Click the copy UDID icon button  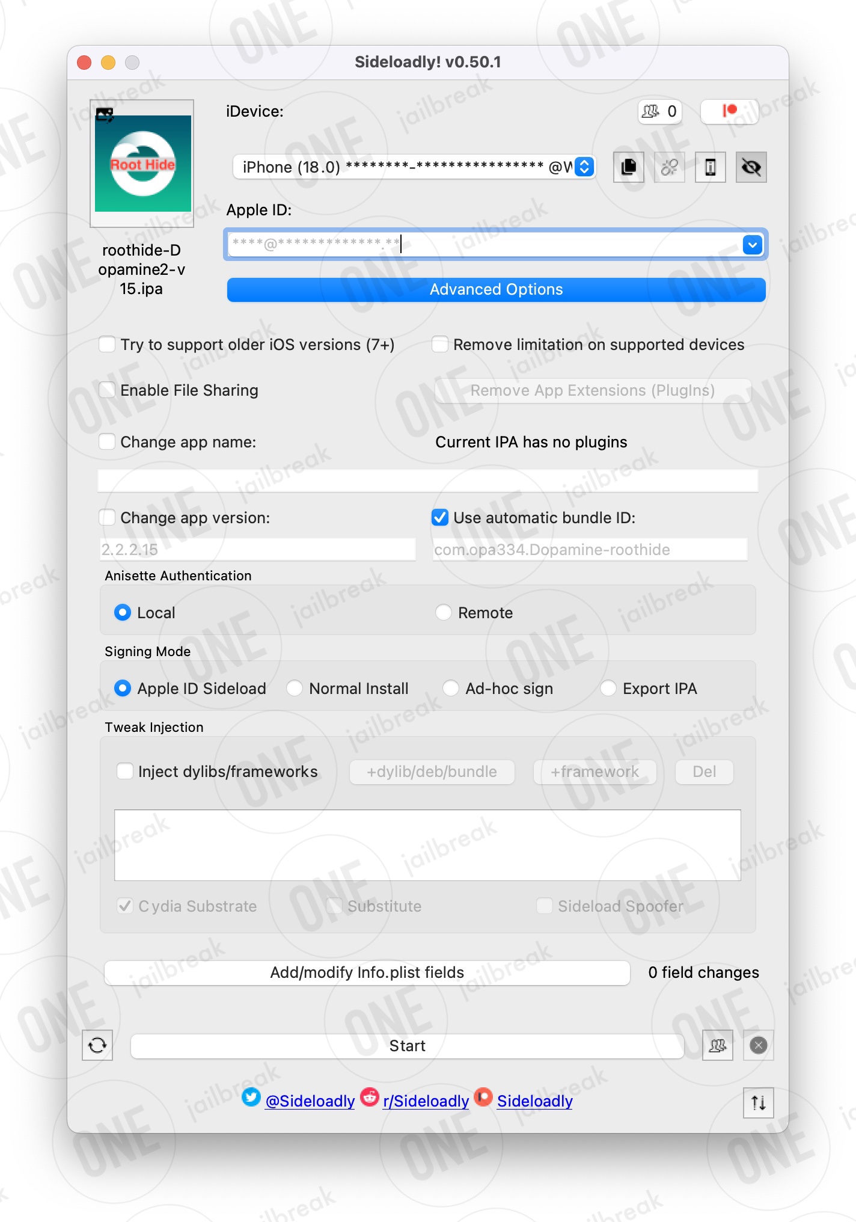(629, 167)
